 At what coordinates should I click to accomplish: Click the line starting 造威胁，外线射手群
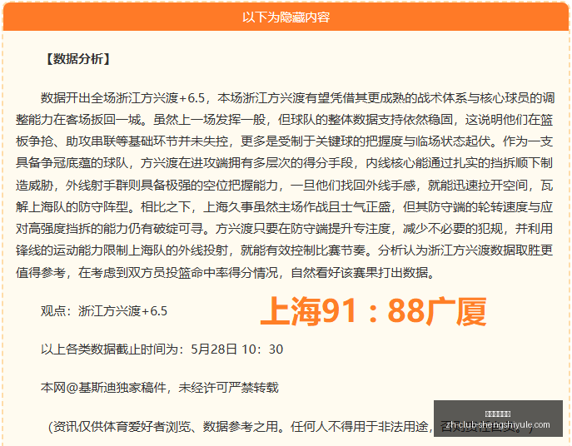[284, 186]
